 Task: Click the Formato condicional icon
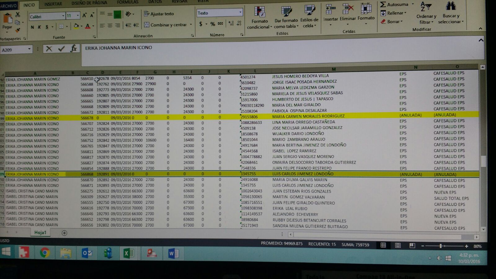click(x=259, y=12)
